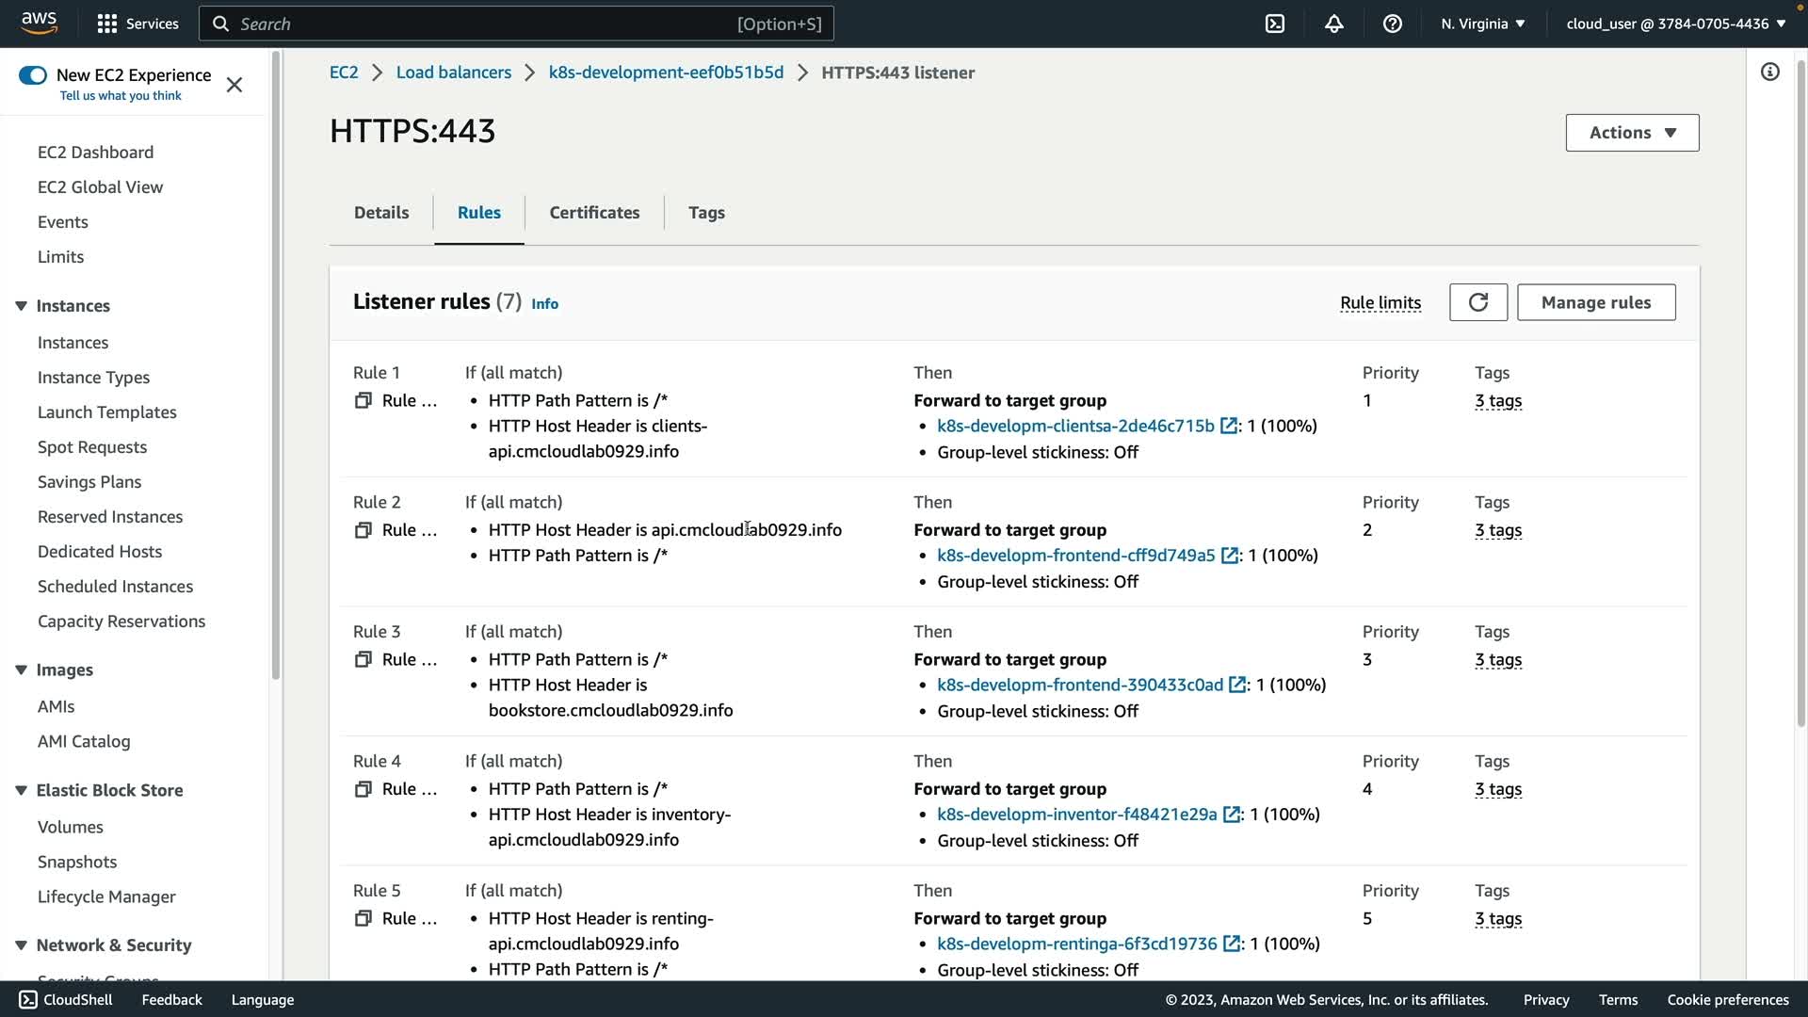Open the CloudShell terminal icon in top bar
This screenshot has height=1017, width=1808.
pos(1275,24)
